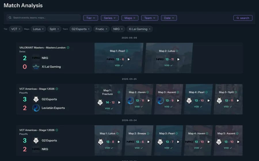Screen dimensions: 259x161
Task: Click verified icon on Map 2 Lotus 13-11
Action: tap(177, 51)
